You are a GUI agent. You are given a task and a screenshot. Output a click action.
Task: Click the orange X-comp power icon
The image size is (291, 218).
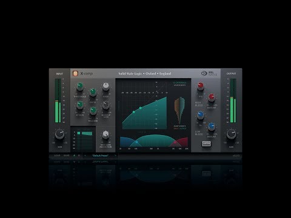[x=75, y=73]
